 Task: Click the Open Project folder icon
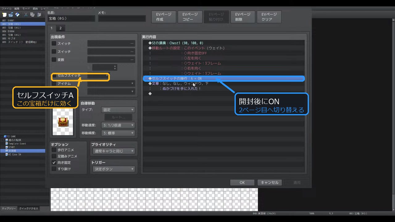coord(11,14)
